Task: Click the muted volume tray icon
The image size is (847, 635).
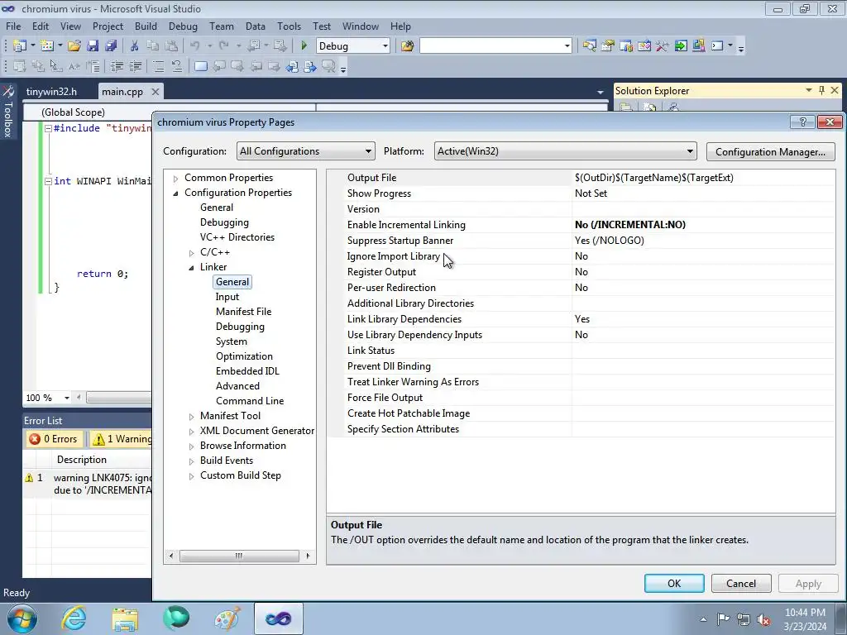Action: coord(763,619)
